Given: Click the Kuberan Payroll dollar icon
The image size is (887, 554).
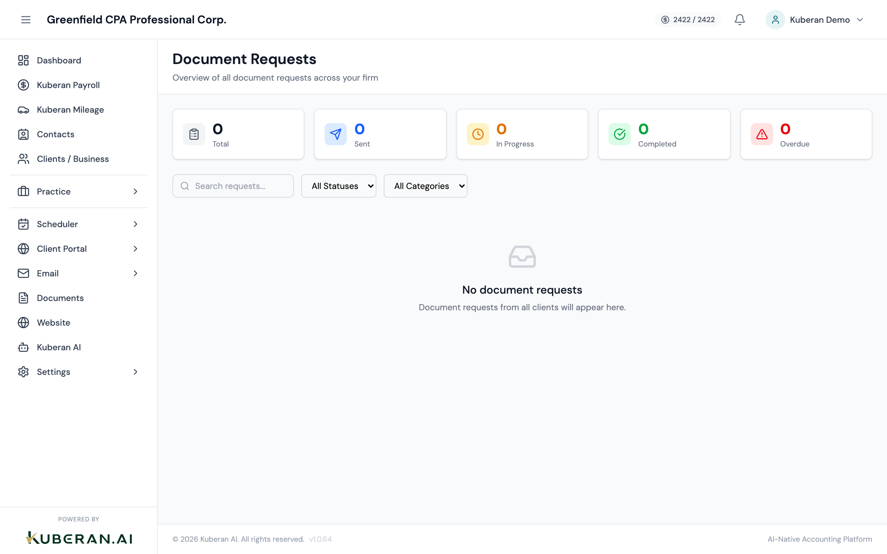Looking at the screenshot, I should 23,85.
